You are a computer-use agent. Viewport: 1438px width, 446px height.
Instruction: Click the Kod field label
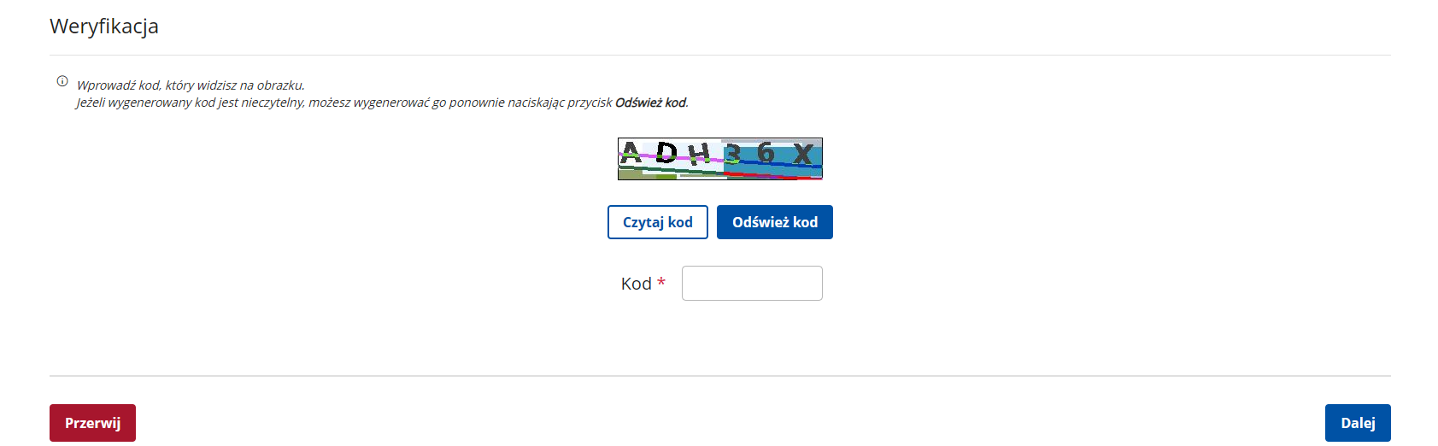637,284
